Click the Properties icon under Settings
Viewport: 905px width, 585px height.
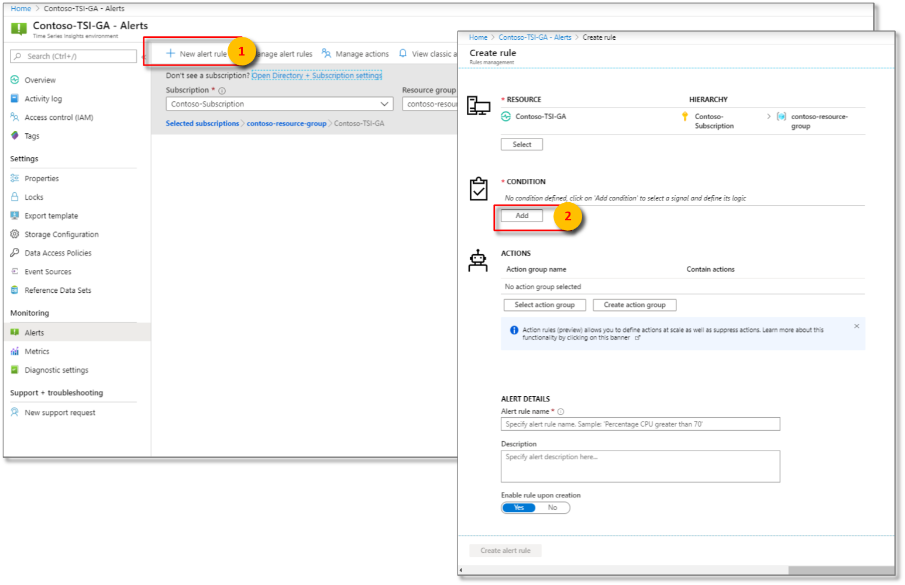pos(15,178)
